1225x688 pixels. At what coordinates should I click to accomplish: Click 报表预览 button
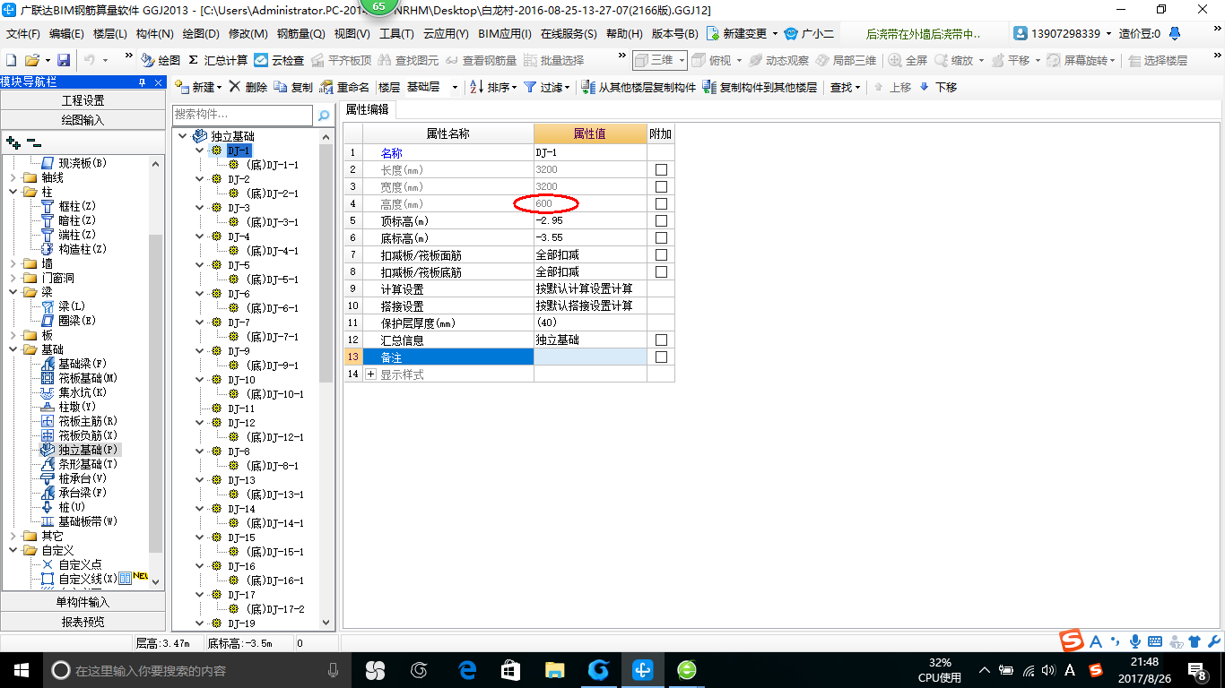pos(83,622)
